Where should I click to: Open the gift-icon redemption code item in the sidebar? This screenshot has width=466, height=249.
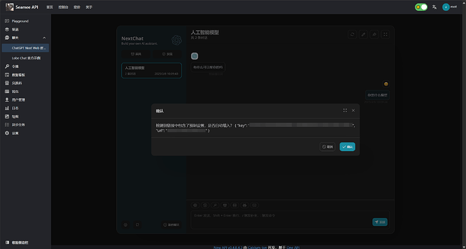click(x=7, y=83)
